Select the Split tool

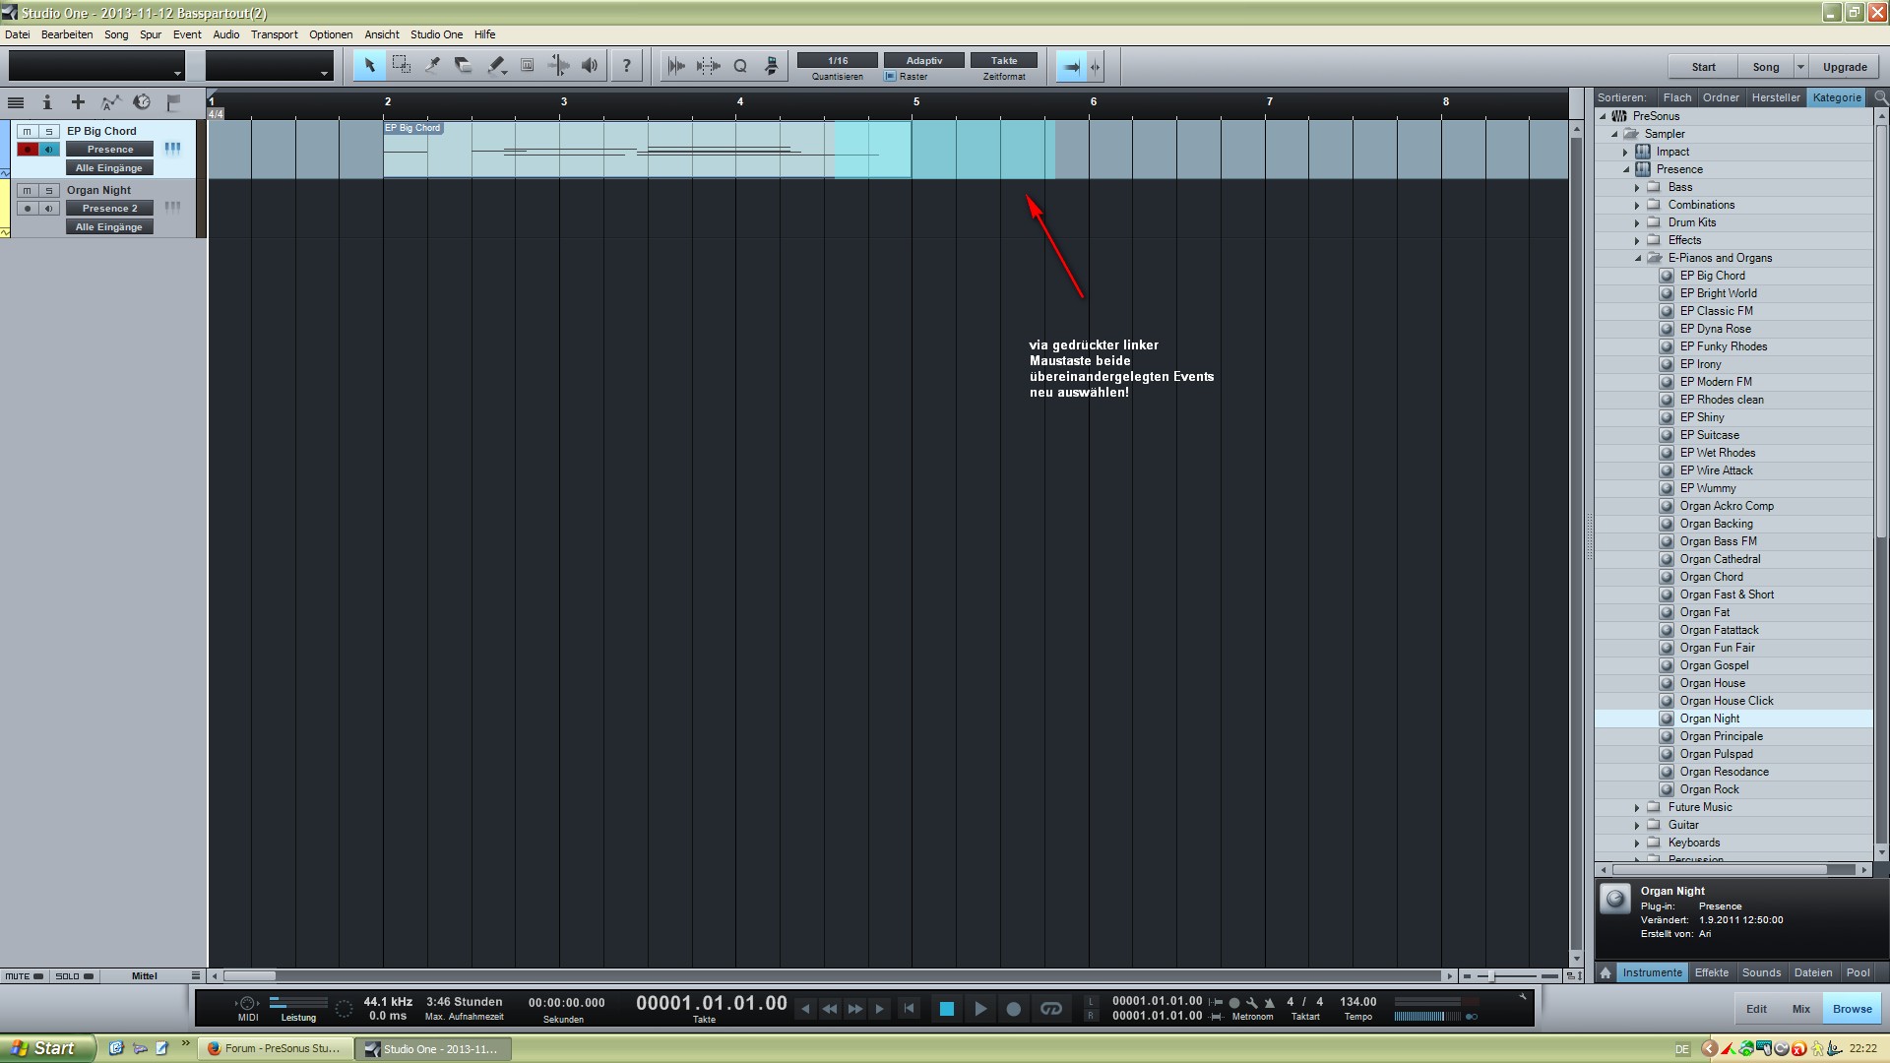[x=432, y=66]
